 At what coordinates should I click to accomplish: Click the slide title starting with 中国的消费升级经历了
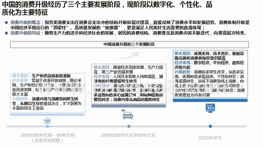pyautogui.click(x=107, y=9)
